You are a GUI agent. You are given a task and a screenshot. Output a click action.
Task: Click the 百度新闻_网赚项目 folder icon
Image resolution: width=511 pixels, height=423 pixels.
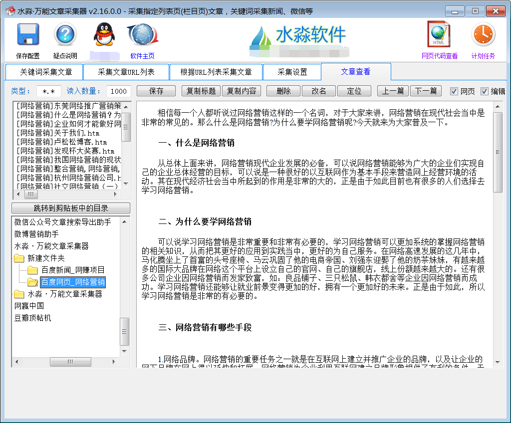pos(32,270)
